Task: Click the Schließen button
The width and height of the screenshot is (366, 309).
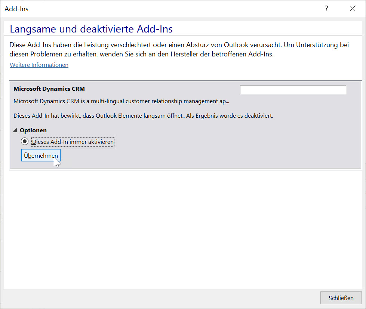Action: click(341, 298)
